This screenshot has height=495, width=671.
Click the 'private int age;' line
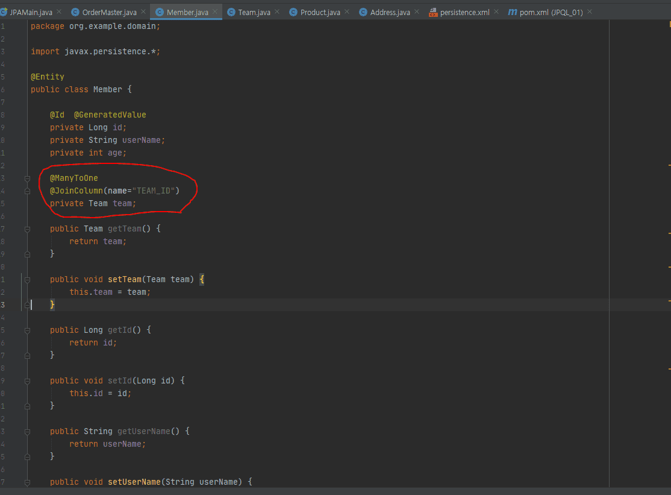click(x=88, y=153)
